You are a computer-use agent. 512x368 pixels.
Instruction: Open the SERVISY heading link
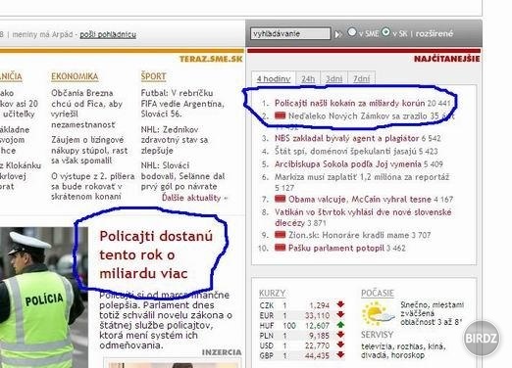(x=377, y=335)
